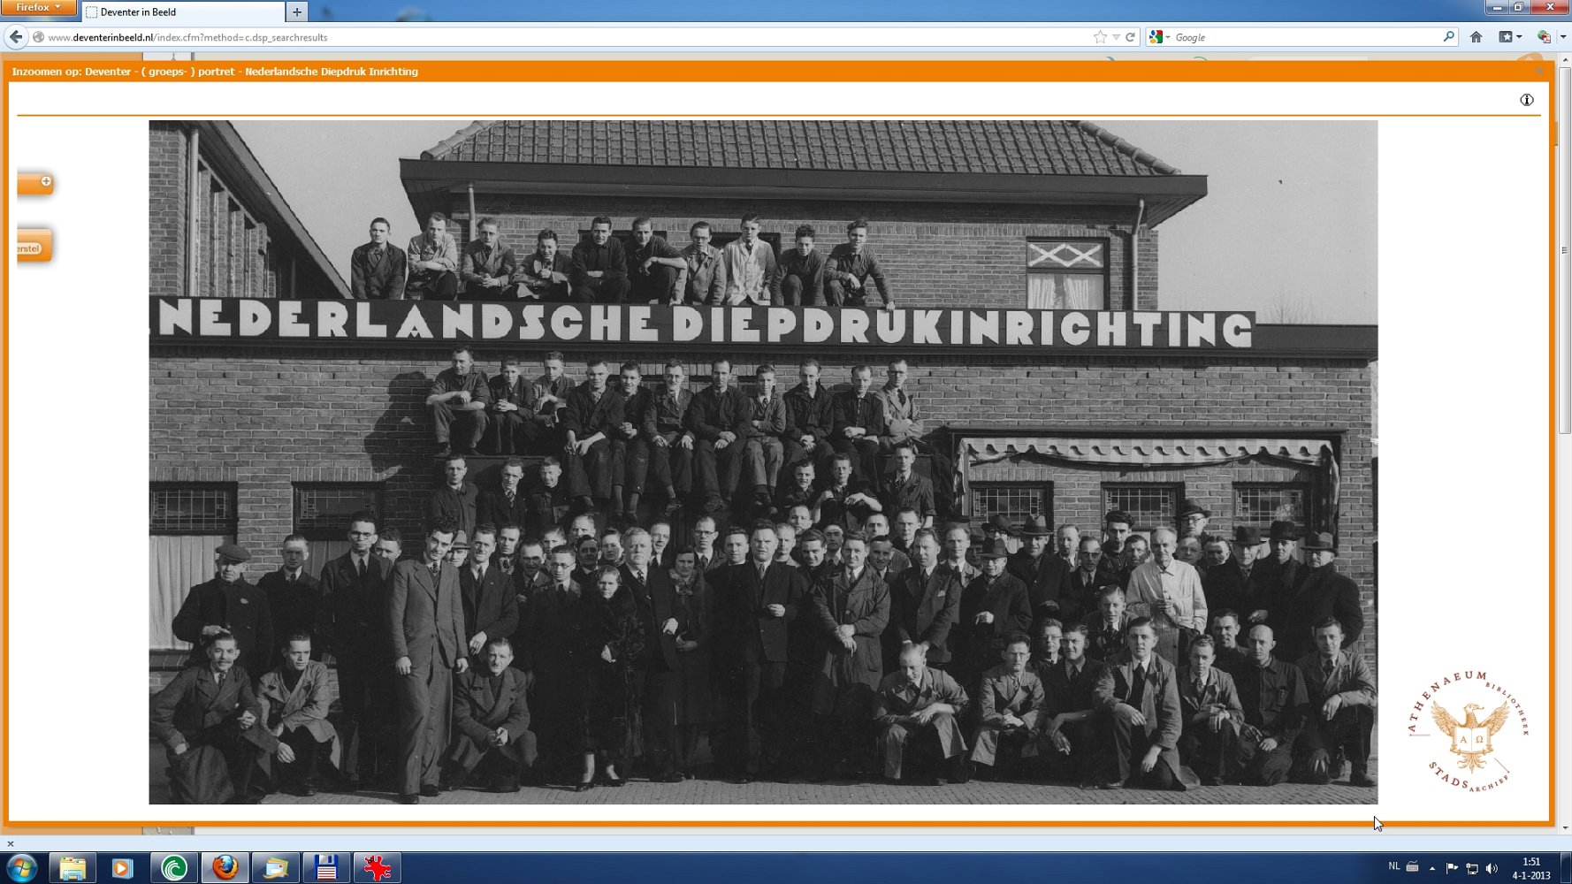Screen dimensions: 1572x884
Task: Click the add-on globe toolbar icon
Action: pos(1544,37)
